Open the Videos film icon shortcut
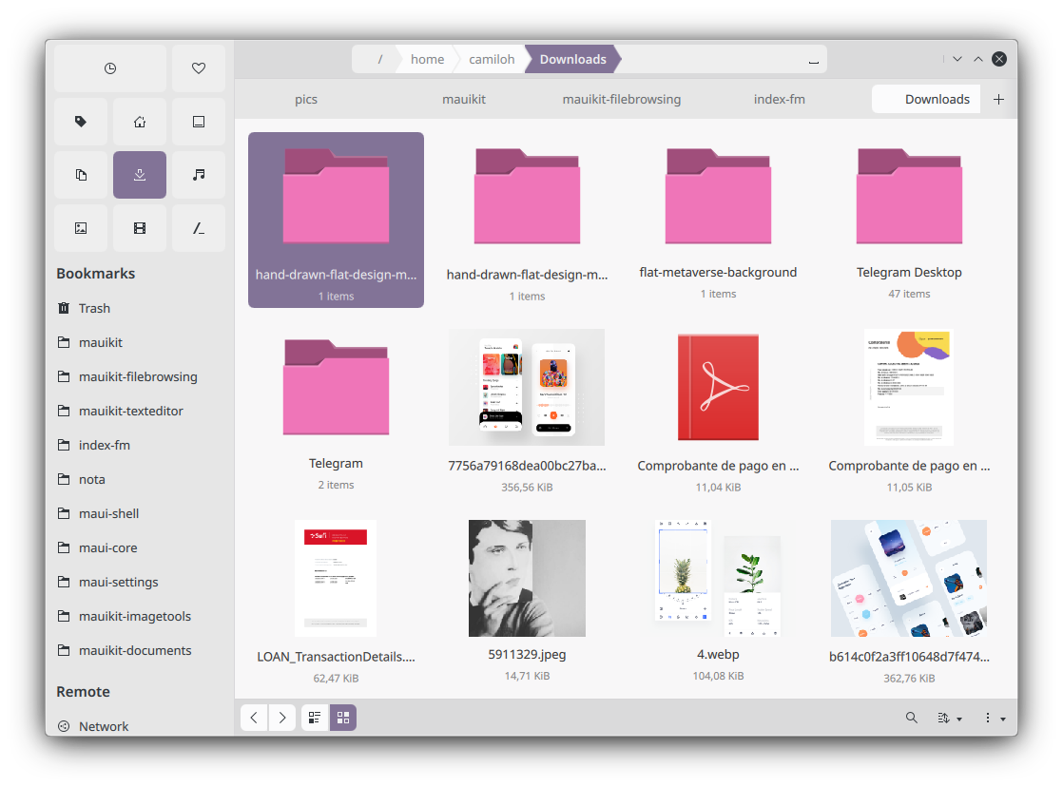Image resolution: width=1063 pixels, height=787 pixels. (140, 228)
